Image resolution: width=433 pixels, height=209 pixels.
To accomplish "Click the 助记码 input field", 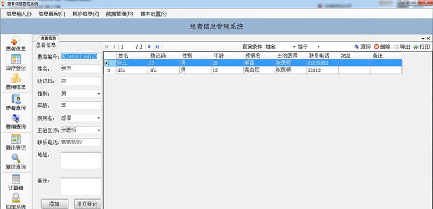I will pyautogui.click(x=81, y=81).
